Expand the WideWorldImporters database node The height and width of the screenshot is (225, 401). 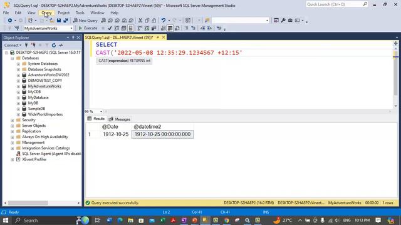(x=18, y=114)
